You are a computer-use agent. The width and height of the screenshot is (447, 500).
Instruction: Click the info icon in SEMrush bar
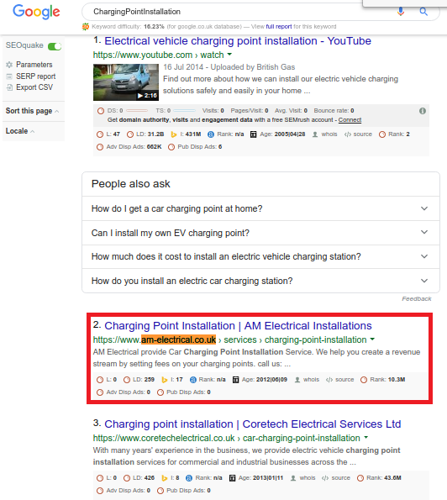tap(423, 111)
